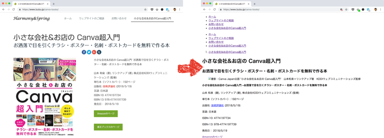Screen dimensions: 384x138
Task: Go back in the left browser window
Action: 3,9
